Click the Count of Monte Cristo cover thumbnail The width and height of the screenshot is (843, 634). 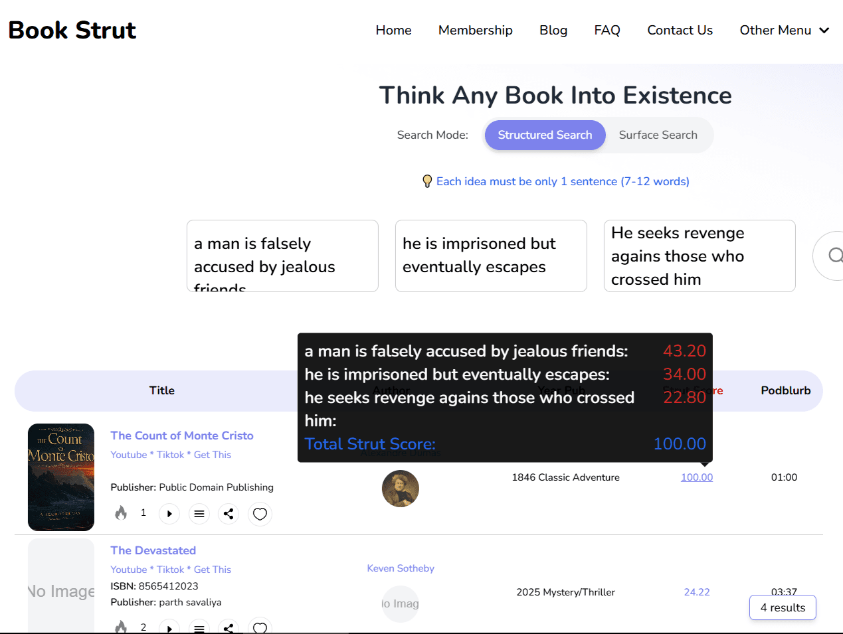[61, 477]
